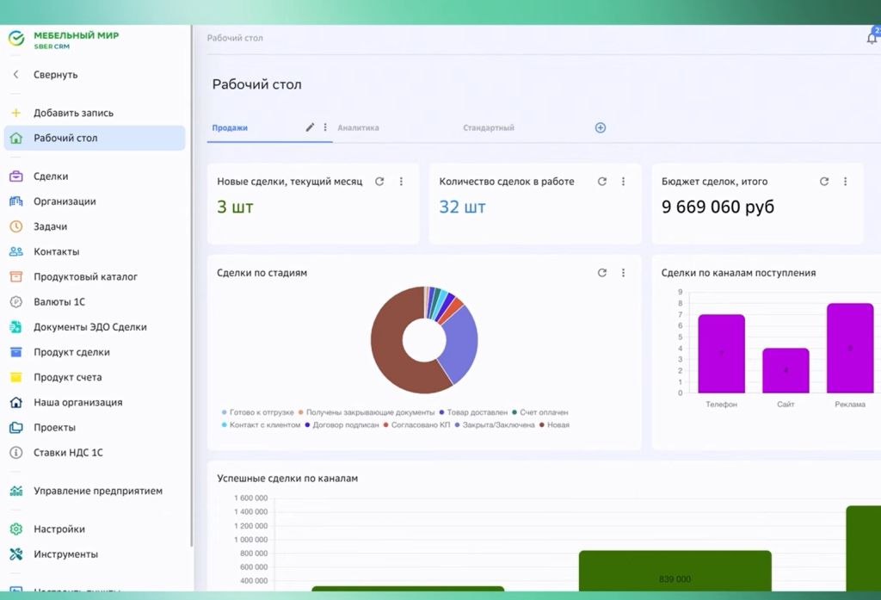Image resolution: width=881 pixels, height=600 pixels.
Task: Click the Телефон bar in channels chart
Action: point(722,354)
